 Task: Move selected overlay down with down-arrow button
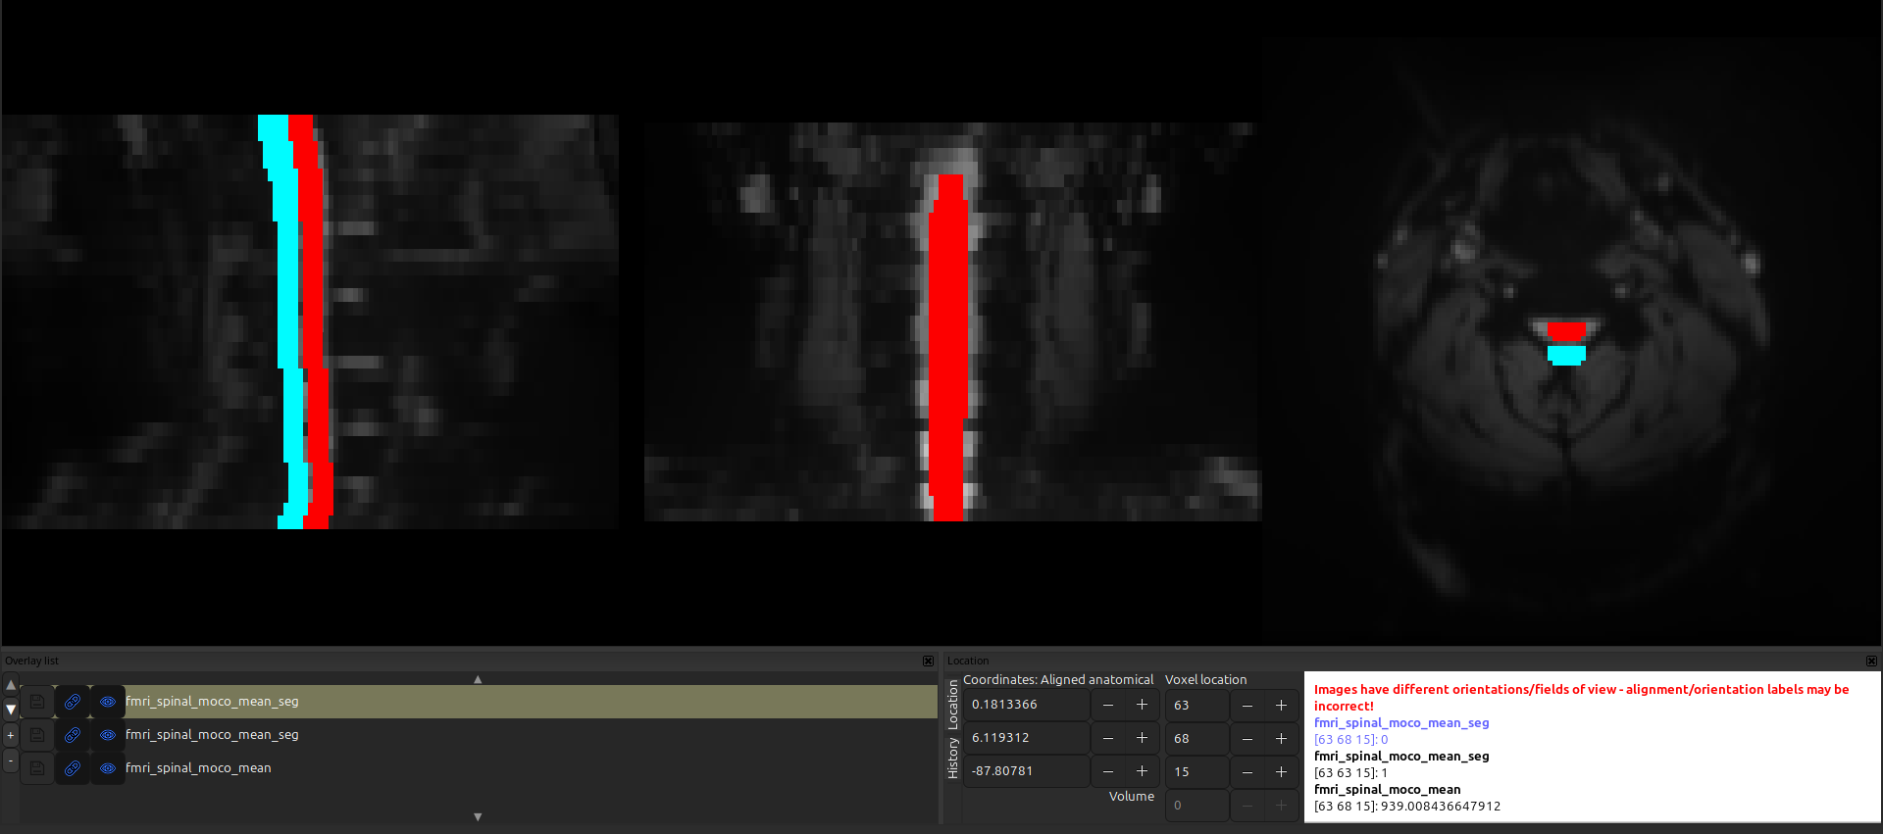pyautogui.click(x=11, y=710)
